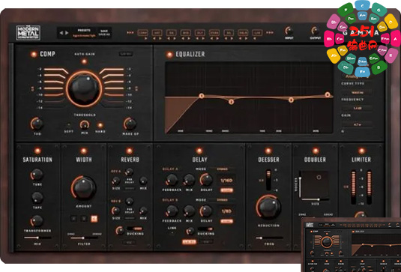Toggle the COMP power light
Viewport: 401px width, 272px height.
pos(34,54)
